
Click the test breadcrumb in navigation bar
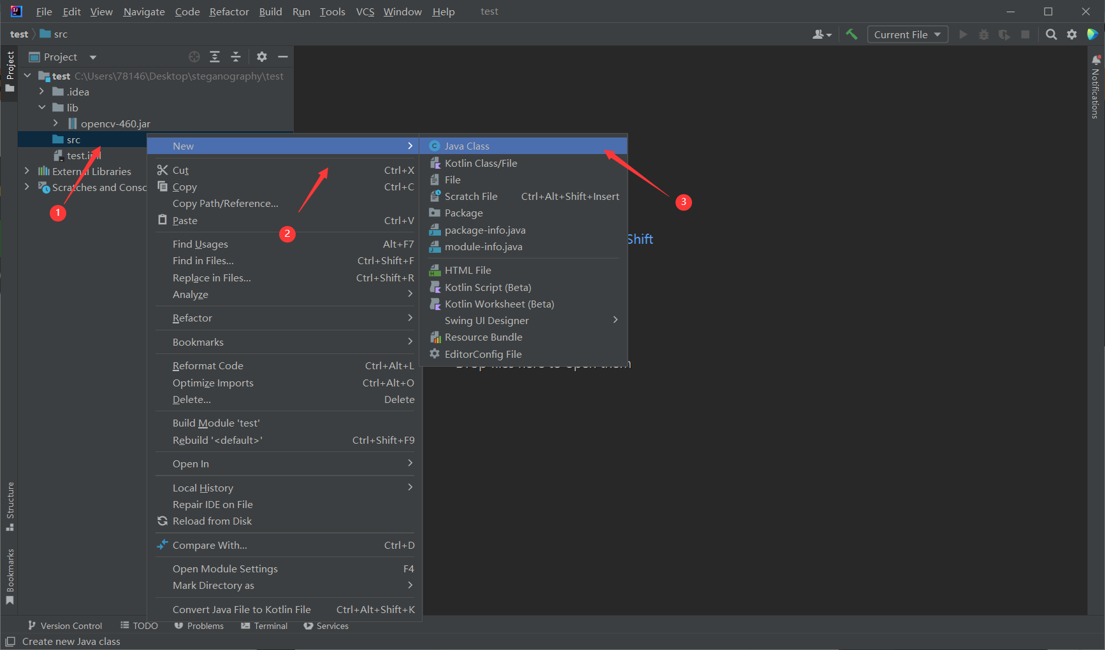coord(19,34)
